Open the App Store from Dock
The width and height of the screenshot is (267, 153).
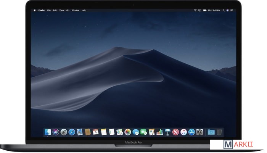[191, 132]
